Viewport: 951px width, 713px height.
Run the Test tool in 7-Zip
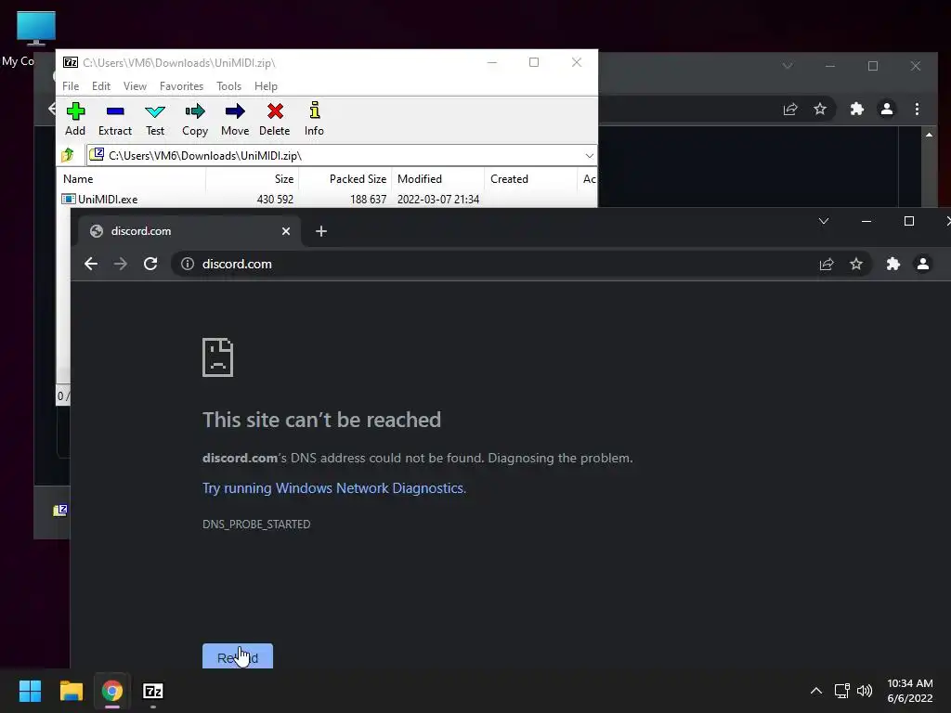point(155,120)
